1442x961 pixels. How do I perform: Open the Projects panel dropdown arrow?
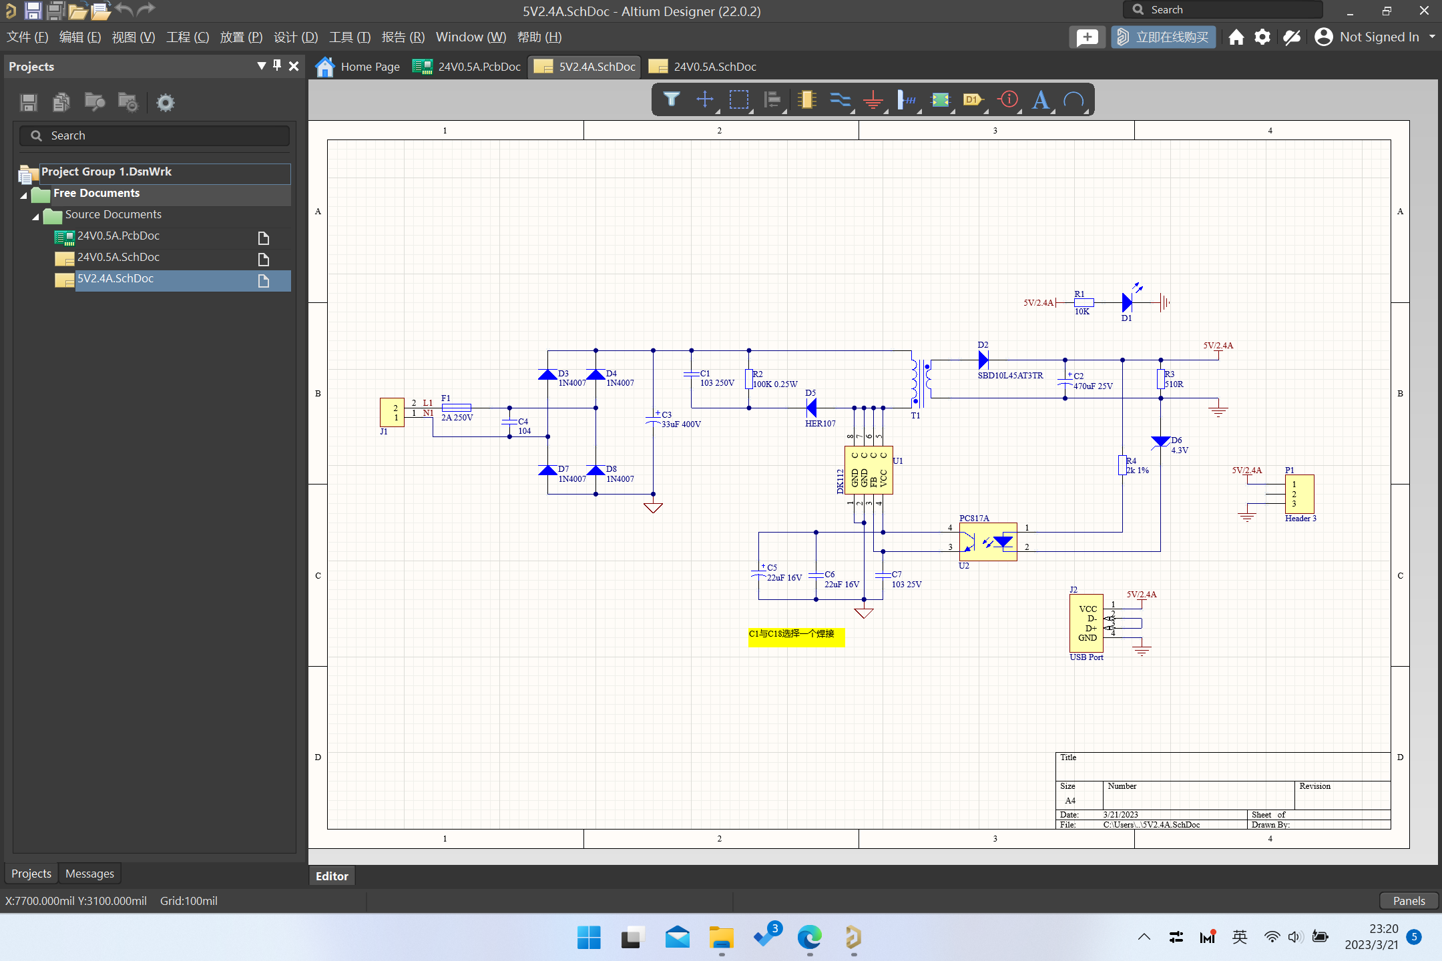point(262,65)
